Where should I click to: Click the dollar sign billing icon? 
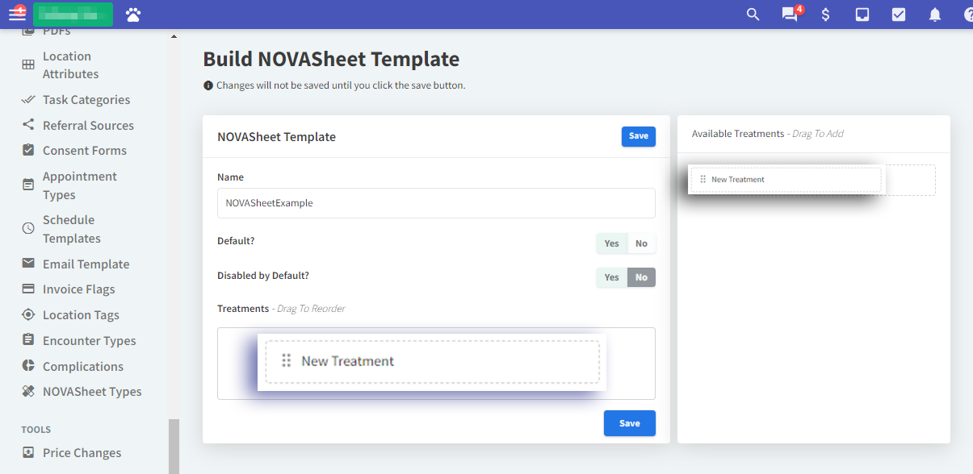pyautogui.click(x=825, y=15)
